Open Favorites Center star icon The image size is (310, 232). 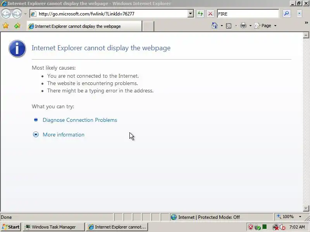pyautogui.click(x=6, y=26)
